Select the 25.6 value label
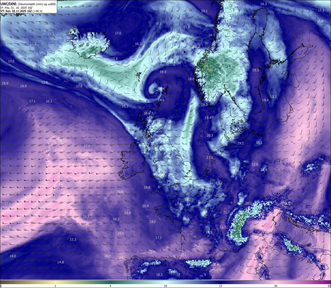The height and width of the screenshot is (288, 331). (120, 192)
